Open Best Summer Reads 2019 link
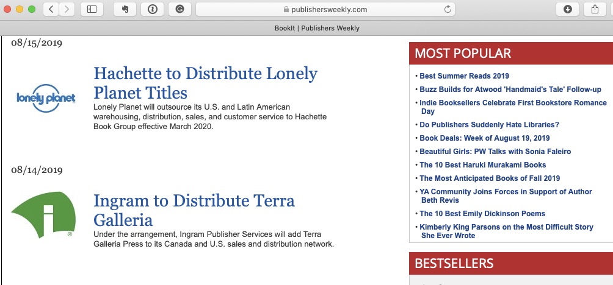613x285 pixels. click(x=465, y=76)
